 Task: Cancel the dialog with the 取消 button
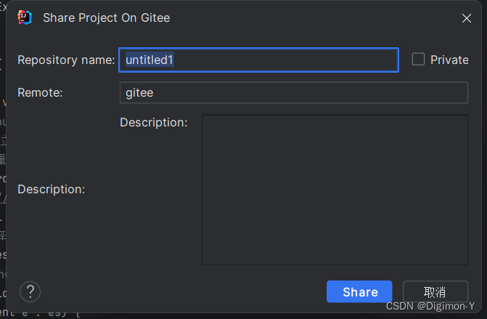435,291
